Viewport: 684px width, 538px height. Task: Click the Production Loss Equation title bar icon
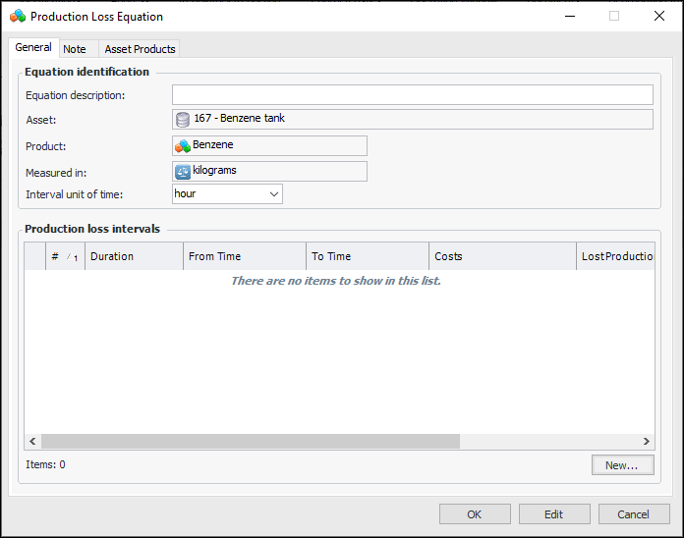point(18,16)
